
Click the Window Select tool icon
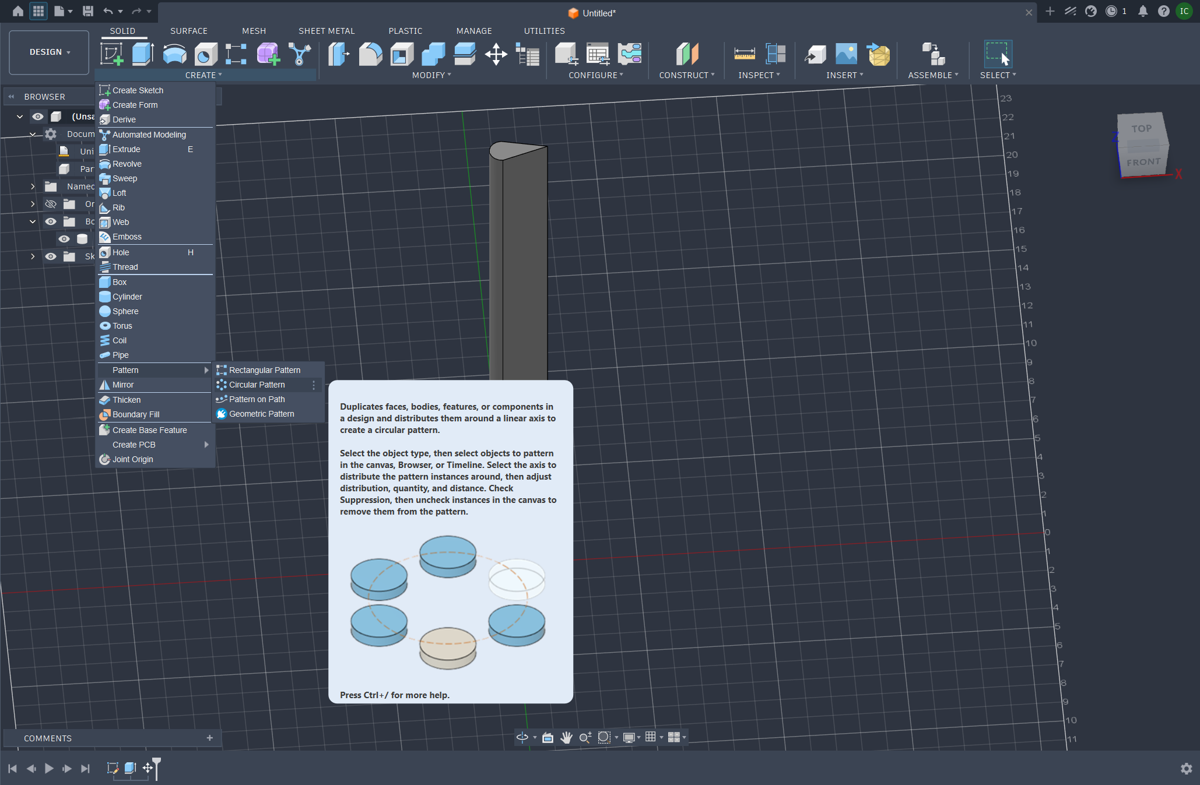coord(998,54)
